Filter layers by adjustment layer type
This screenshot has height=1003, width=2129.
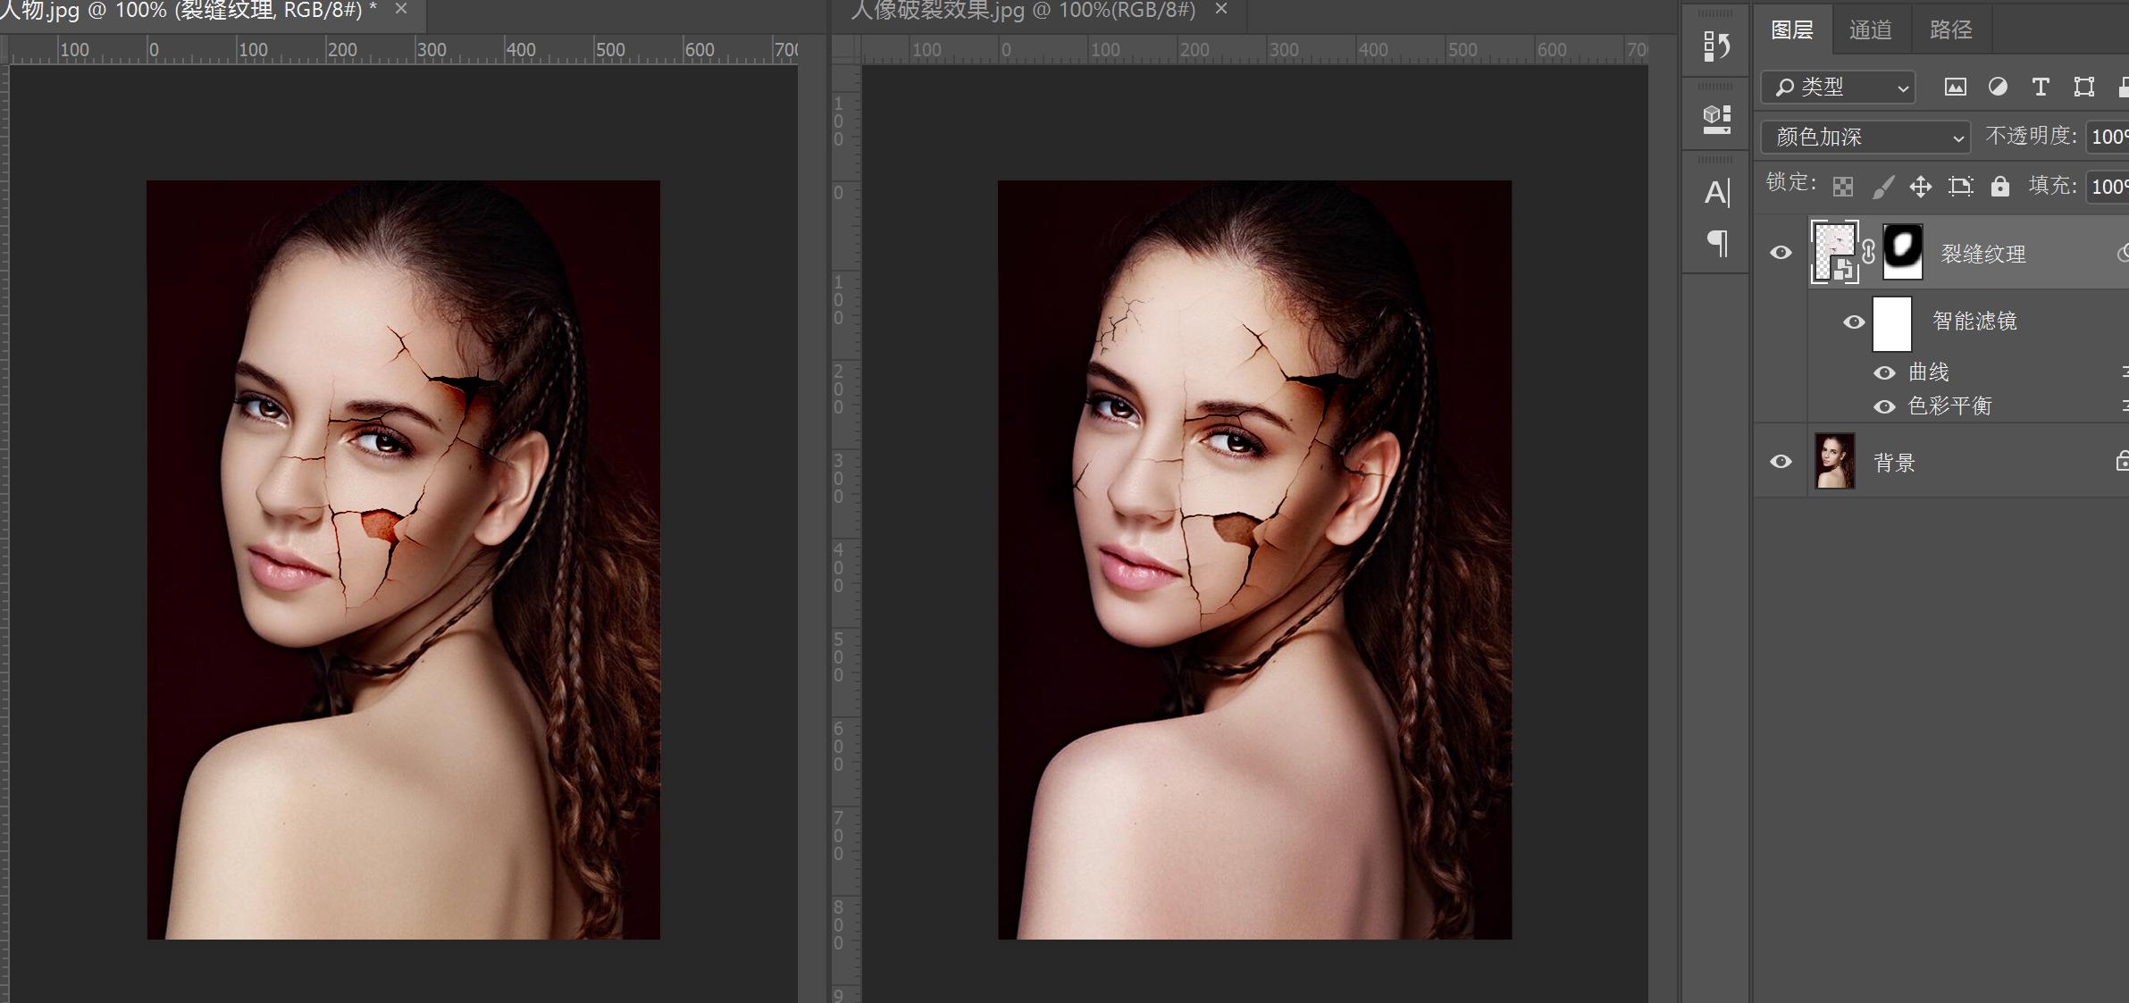tap(1999, 88)
